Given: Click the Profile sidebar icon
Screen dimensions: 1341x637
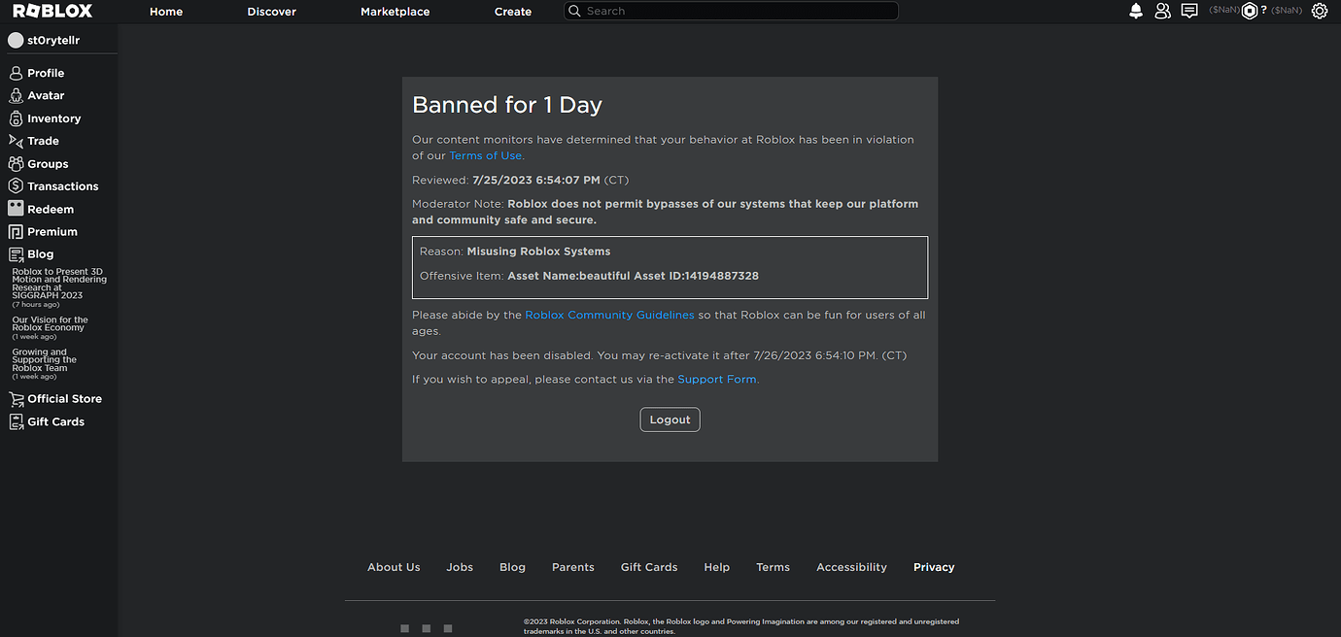Looking at the screenshot, I should coord(16,73).
